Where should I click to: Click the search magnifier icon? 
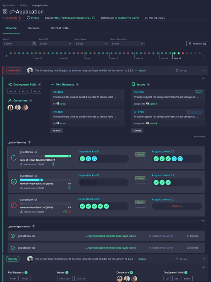[34, 44]
